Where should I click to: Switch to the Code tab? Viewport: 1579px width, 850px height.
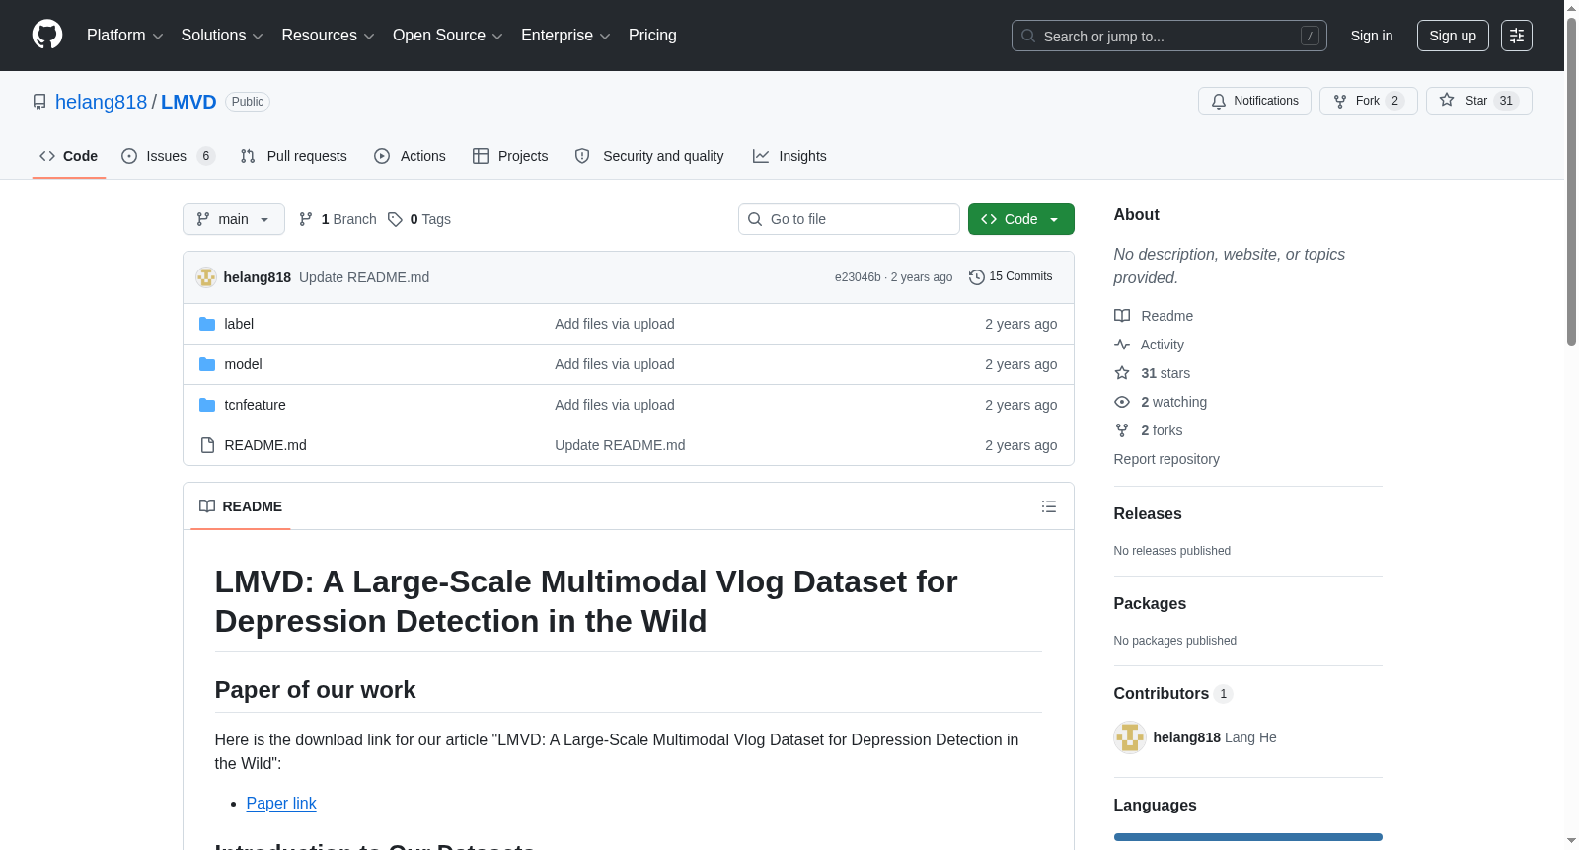pyautogui.click(x=69, y=156)
